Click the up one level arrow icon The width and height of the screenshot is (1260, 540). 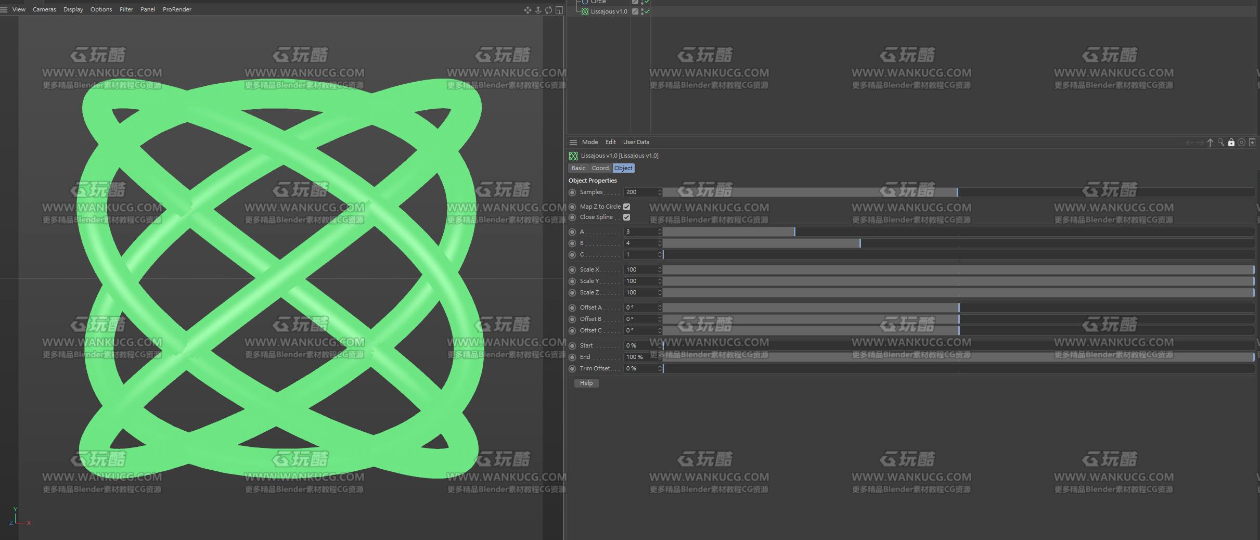tap(1210, 142)
